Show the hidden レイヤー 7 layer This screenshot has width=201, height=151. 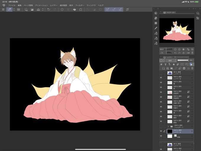point(161,73)
